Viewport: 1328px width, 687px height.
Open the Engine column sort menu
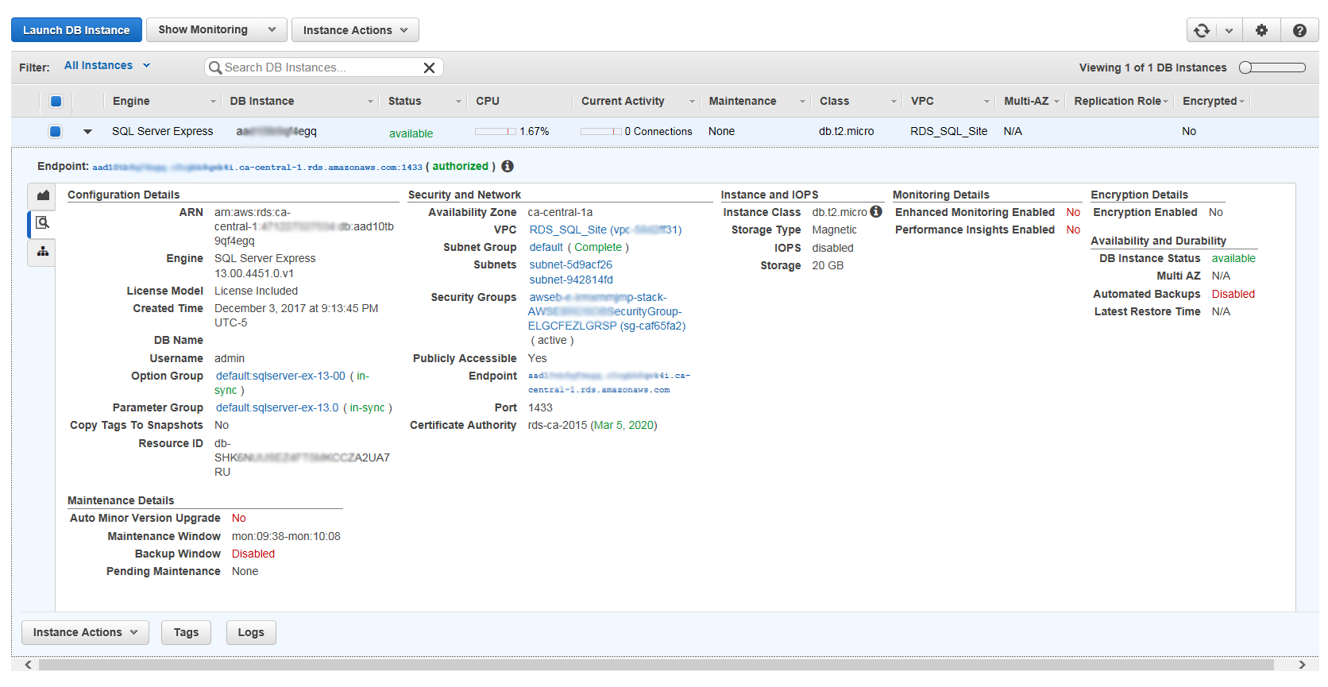click(x=213, y=102)
